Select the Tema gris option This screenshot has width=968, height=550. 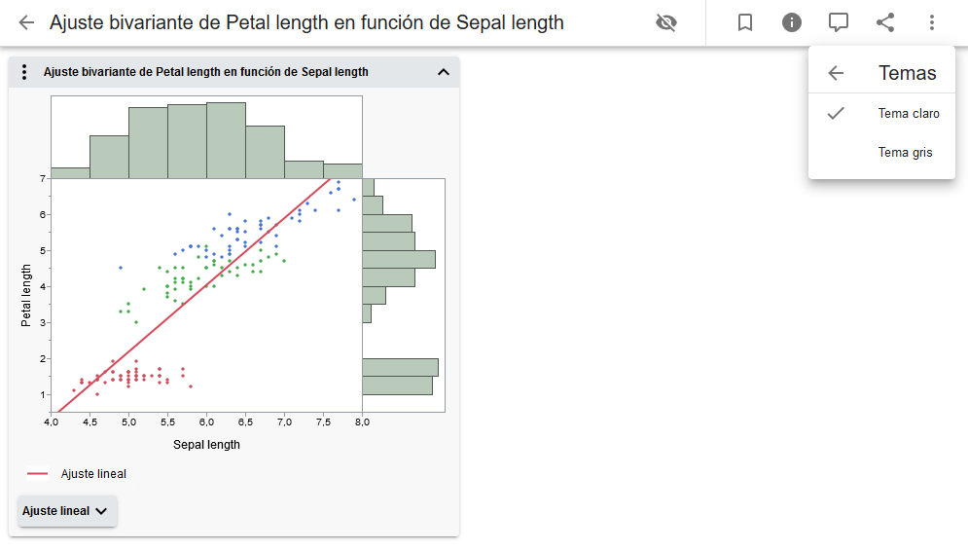coord(905,152)
